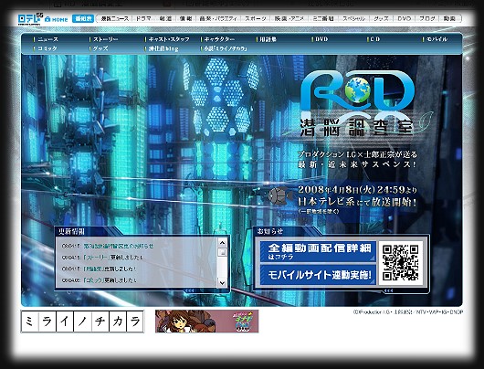The width and height of the screenshot is (484, 369).
Task: Open ドラマ in top navigation
Action: click(x=143, y=19)
